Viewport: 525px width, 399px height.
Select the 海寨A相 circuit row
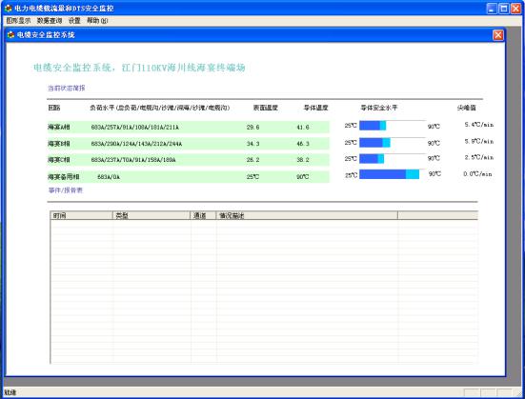click(189, 128)
